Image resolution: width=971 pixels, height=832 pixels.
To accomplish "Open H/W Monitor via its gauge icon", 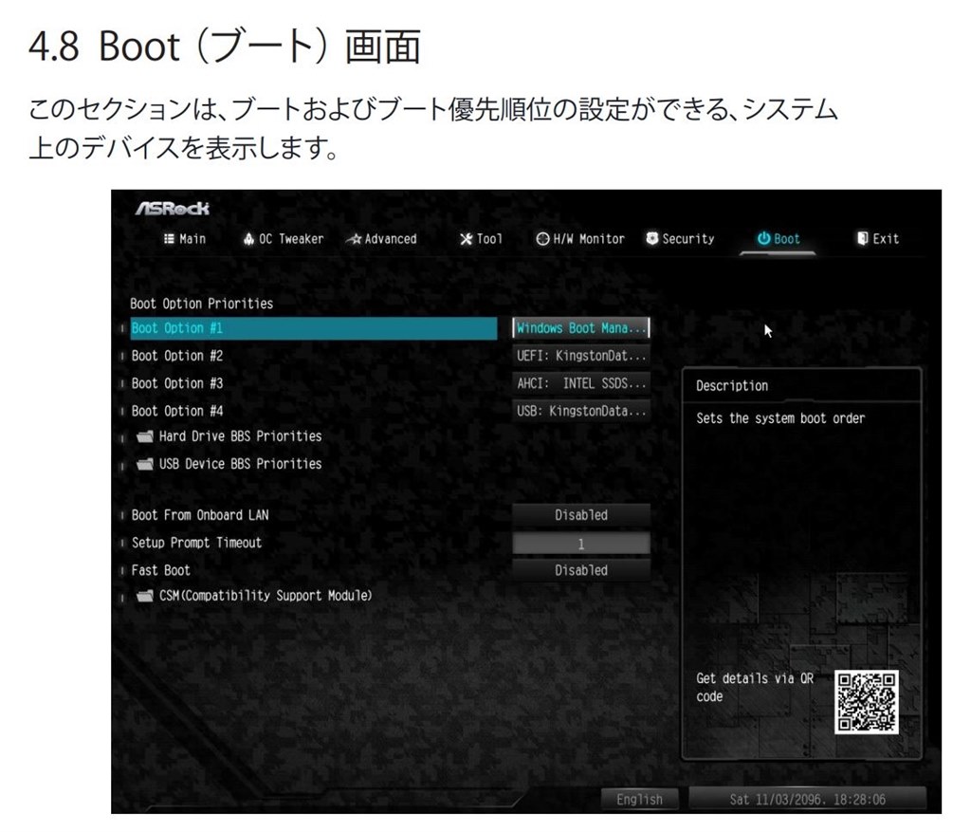I will [x=541, y=239].
